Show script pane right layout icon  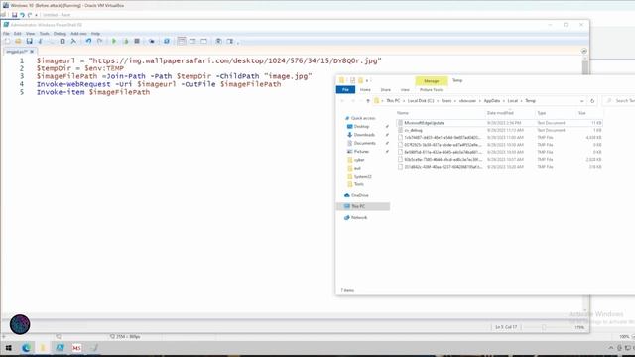click(192, 42)
